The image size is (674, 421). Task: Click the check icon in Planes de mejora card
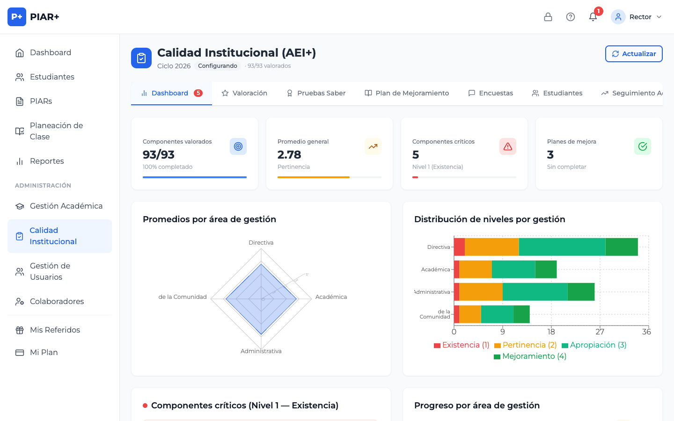pos(643,146)
